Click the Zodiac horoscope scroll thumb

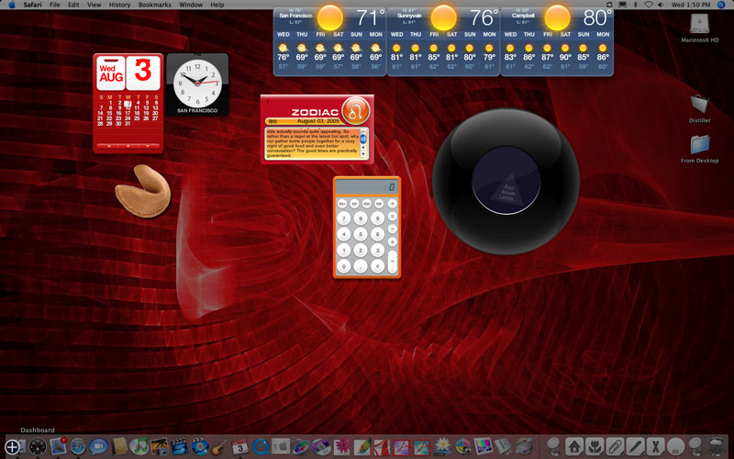(x=362, y=139)
